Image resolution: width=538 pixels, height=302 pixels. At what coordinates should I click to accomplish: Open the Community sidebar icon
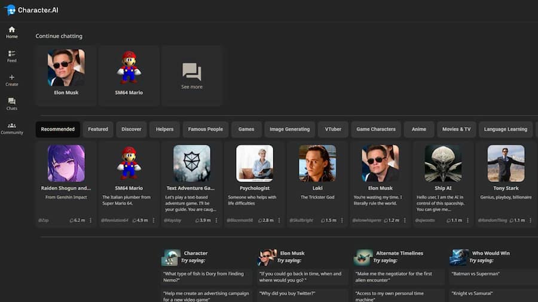click(x=11, y=126)
